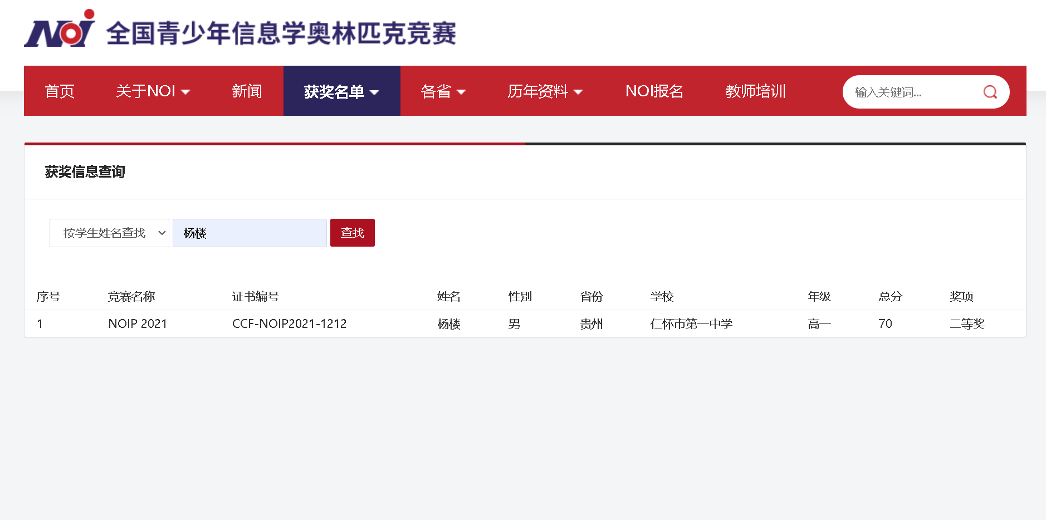Click the grade cell 高一
Image resolution: width=1046 pixels, height=520 pixels.
[819, 324]
